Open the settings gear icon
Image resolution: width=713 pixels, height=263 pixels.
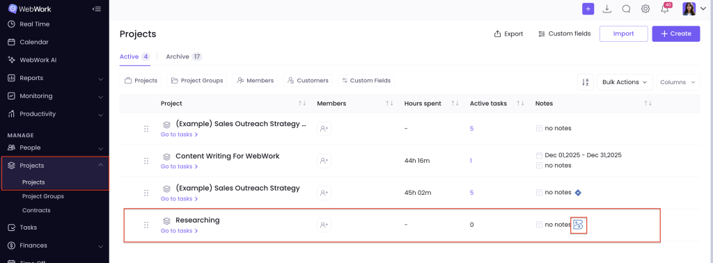coord(645,8)
